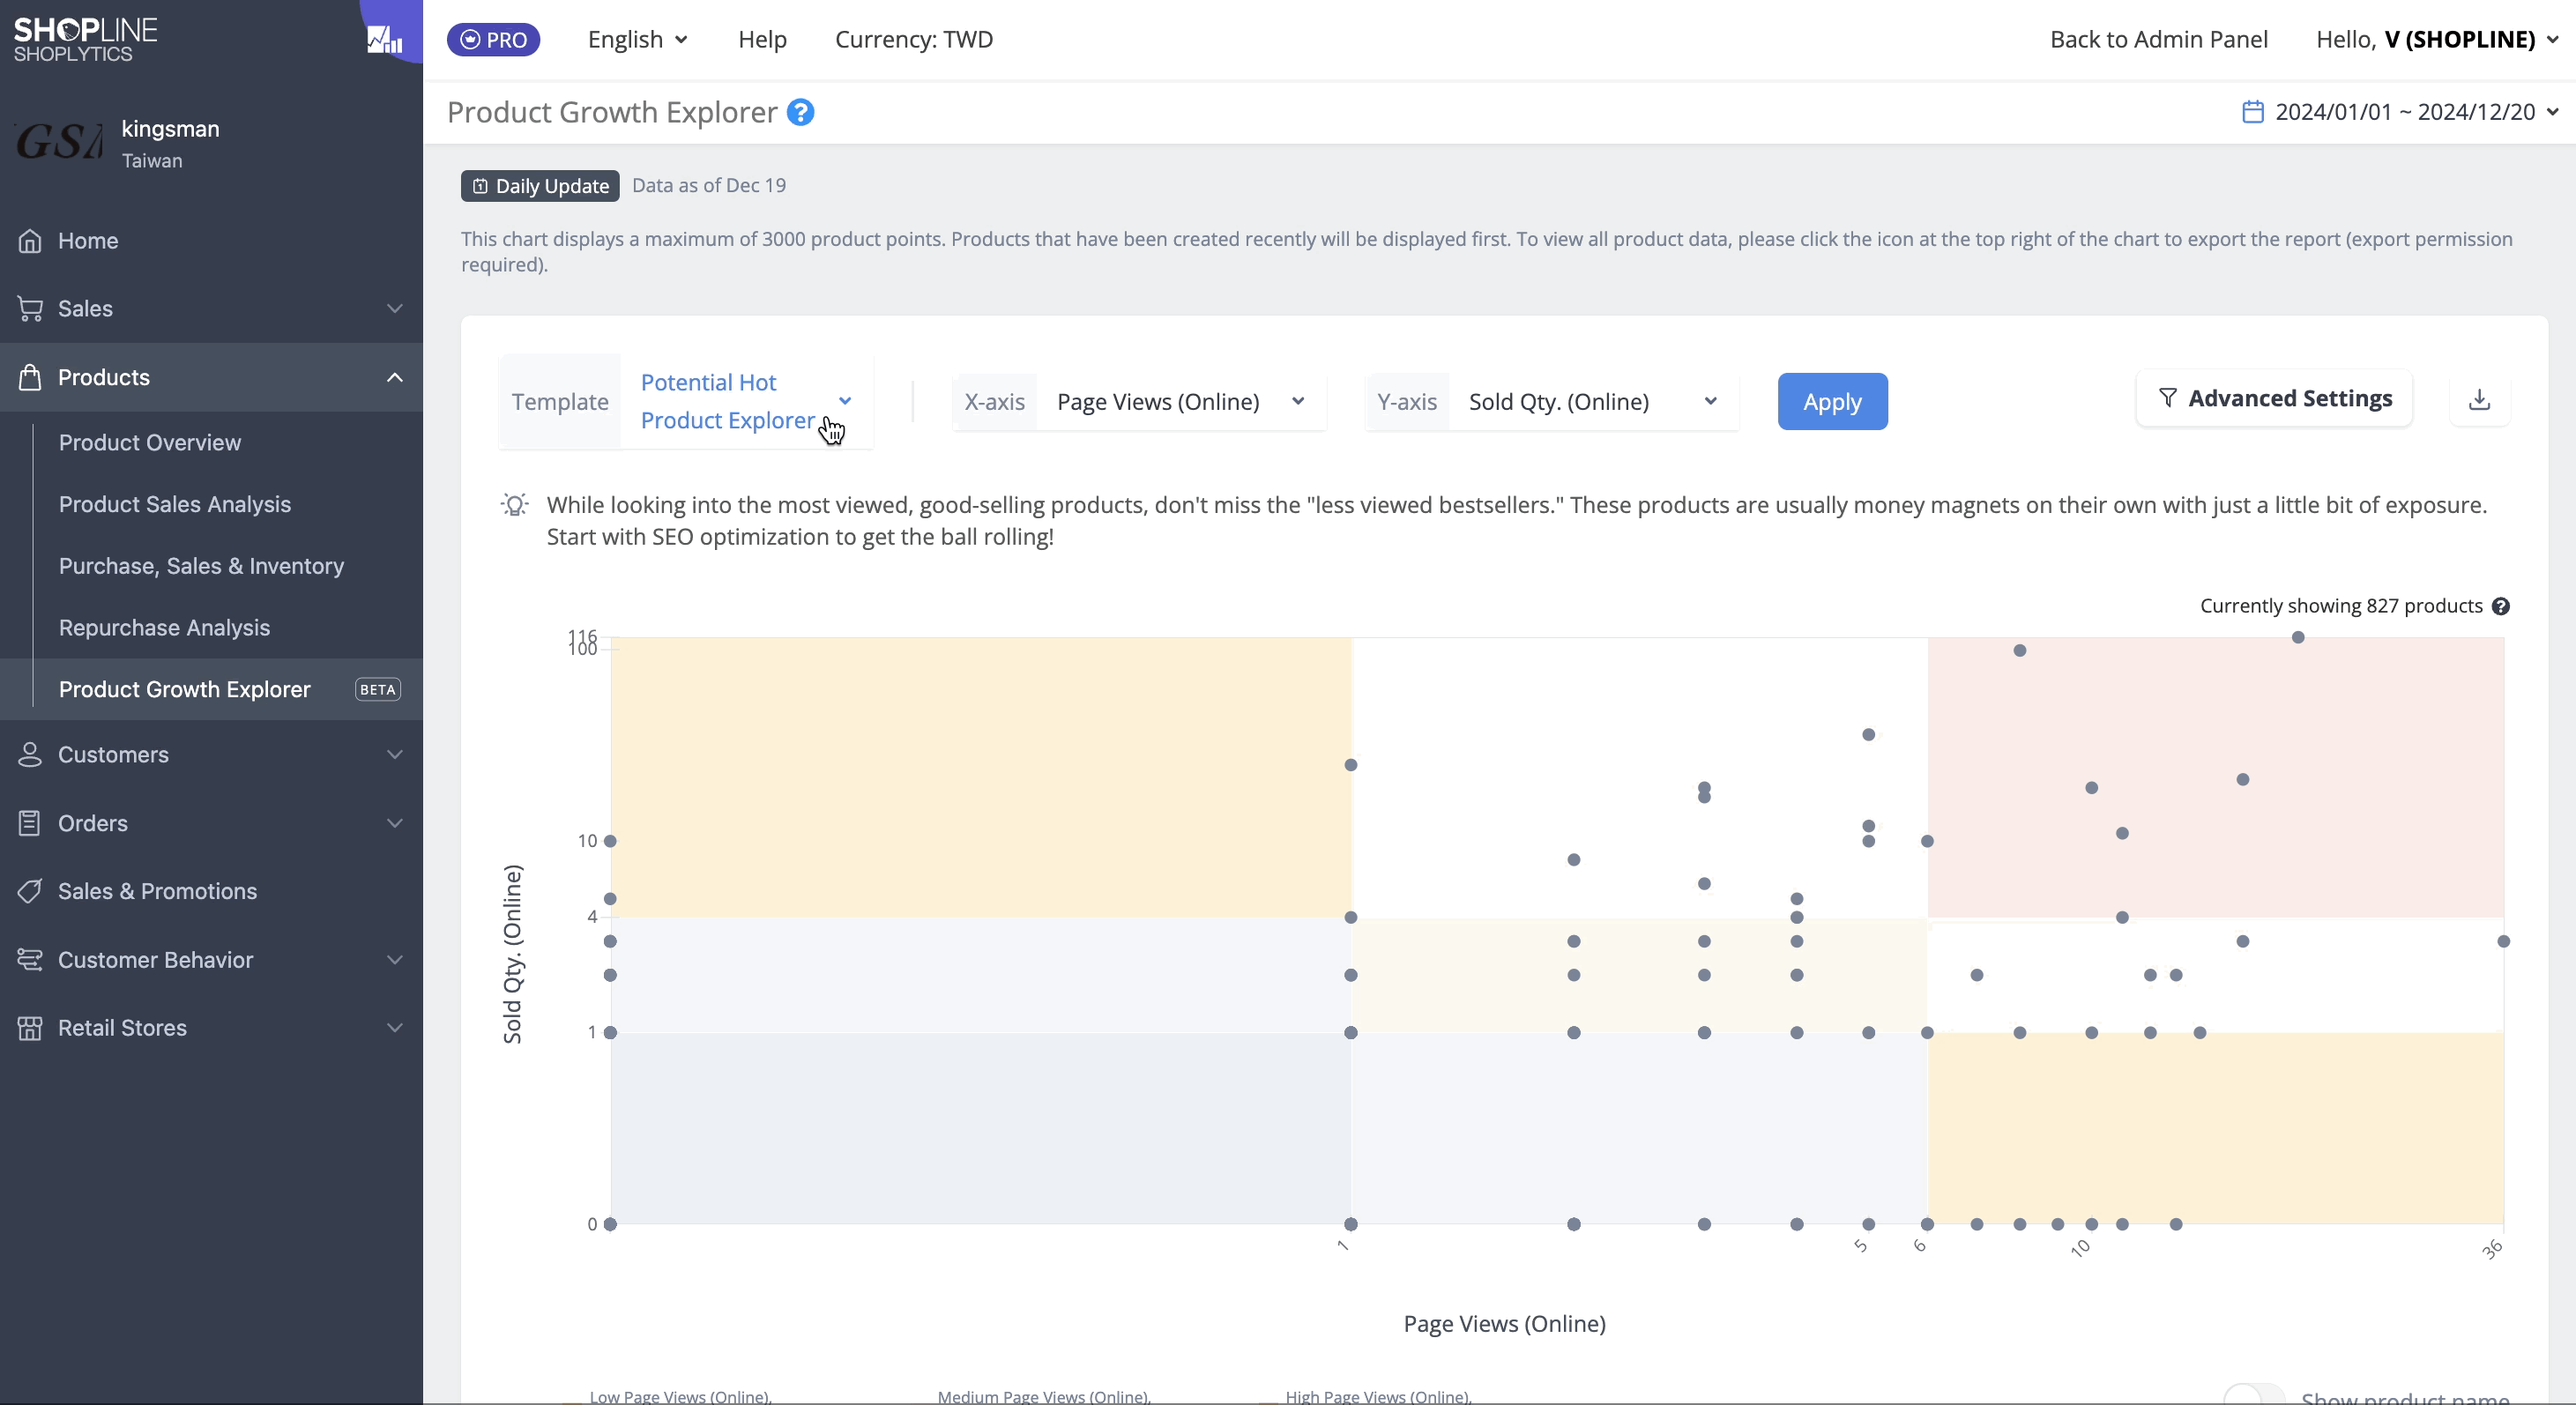This screenshot has height=1405, width=2576.
Task: Click Back to Admin Panel link
Action: tap(2159, 39)
